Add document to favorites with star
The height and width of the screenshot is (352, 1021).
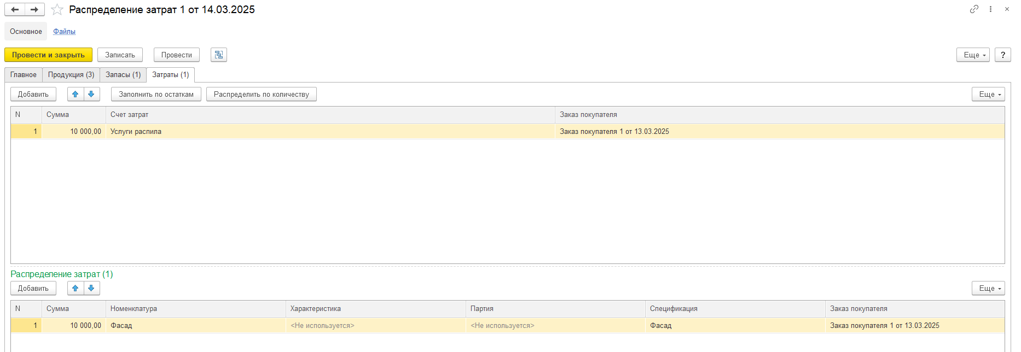pos(57,10)
